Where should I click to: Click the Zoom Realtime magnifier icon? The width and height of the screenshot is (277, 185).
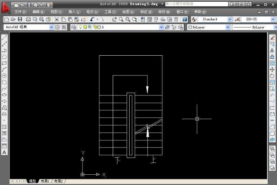tap(121, 19)
